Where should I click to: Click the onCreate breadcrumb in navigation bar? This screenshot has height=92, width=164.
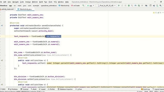75,6
